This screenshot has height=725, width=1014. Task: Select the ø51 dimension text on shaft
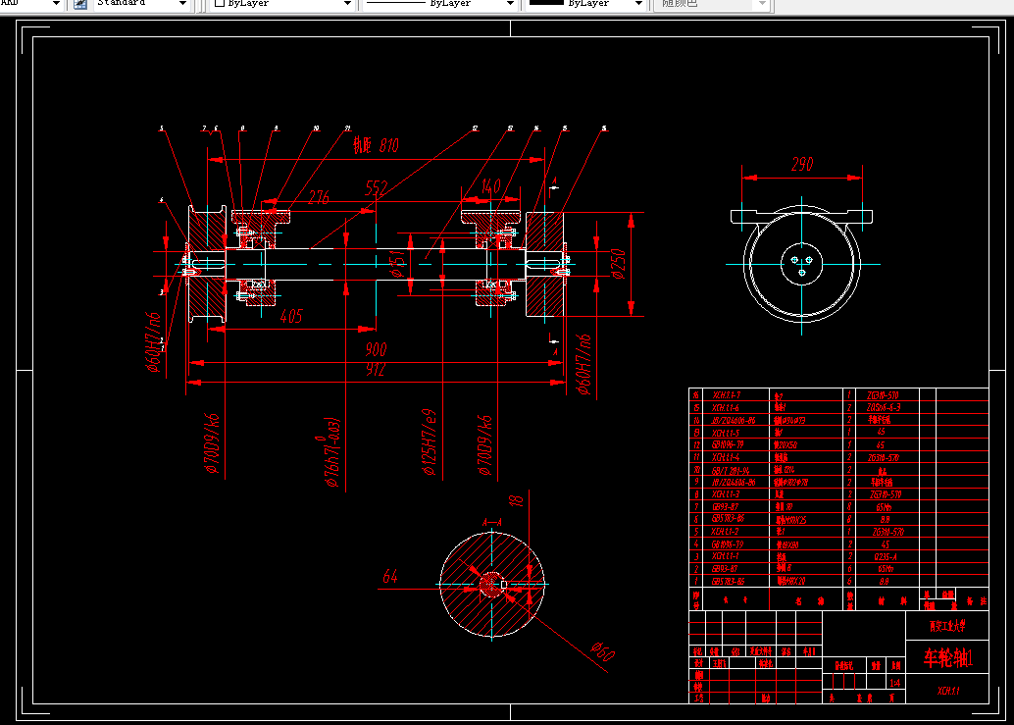click(x=397, y=264)
